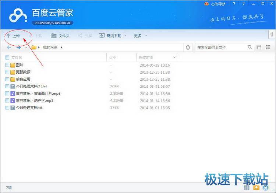The width and height of the screenshot is (276, 193).
Task: Select 今日处理文档(1).txt file name
Action: pos(32,86)
